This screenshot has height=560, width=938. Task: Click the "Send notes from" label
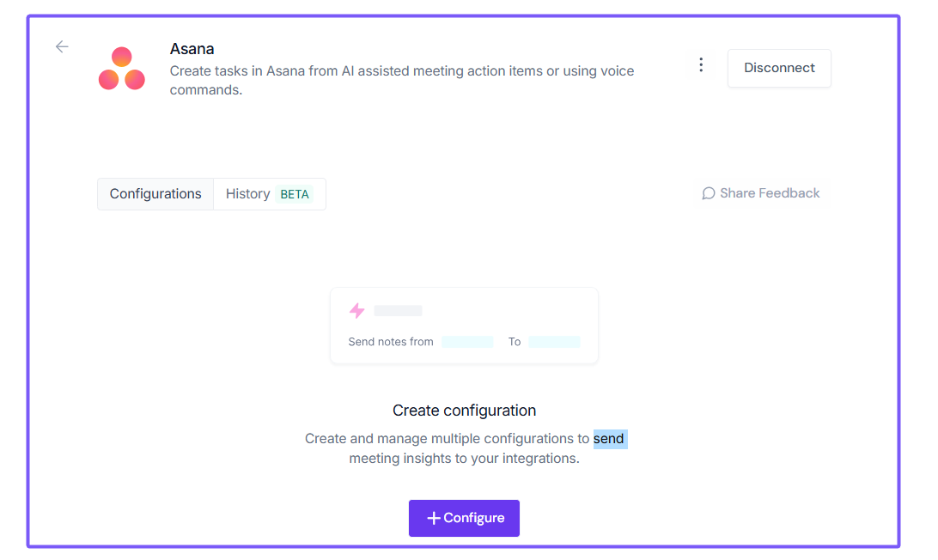pyautogui.click(x=391, y=342)
